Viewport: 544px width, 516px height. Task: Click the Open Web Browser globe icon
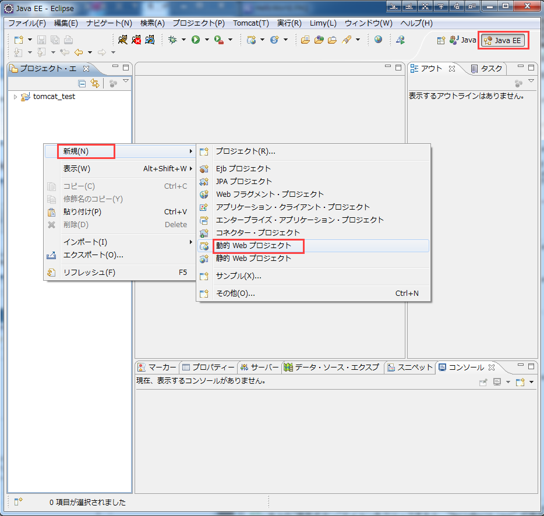[x=379, y=40]
